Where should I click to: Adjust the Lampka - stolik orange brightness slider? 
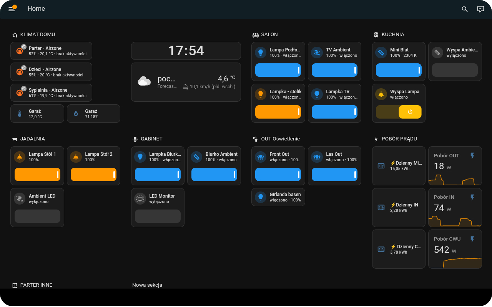(278, 112)
